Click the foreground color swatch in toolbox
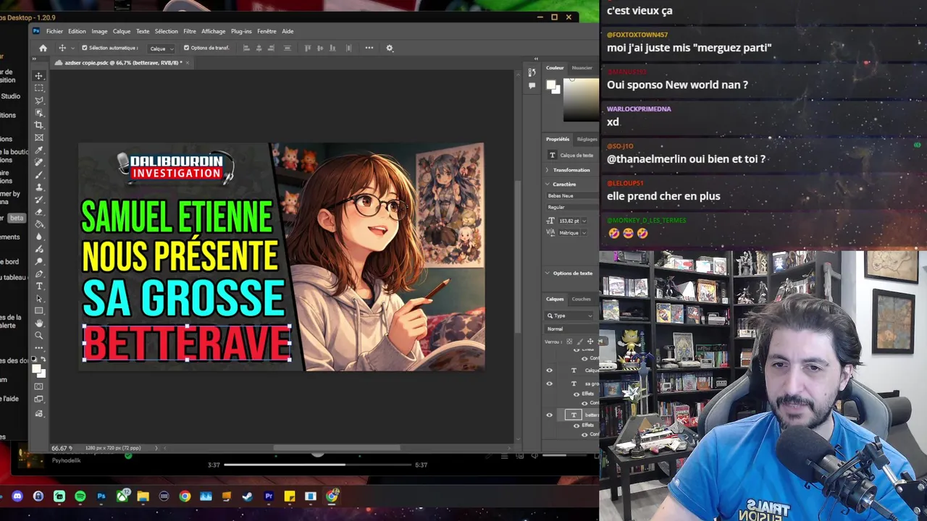927x521 pixels. [35, 369]
